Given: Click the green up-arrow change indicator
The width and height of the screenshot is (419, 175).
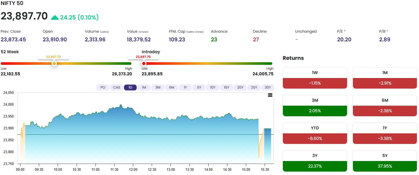Looking at the screenshot, I should [55, 18].
